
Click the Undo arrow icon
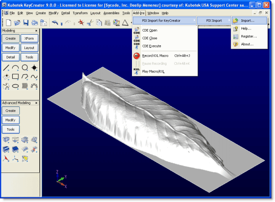(x=55, y=22)
